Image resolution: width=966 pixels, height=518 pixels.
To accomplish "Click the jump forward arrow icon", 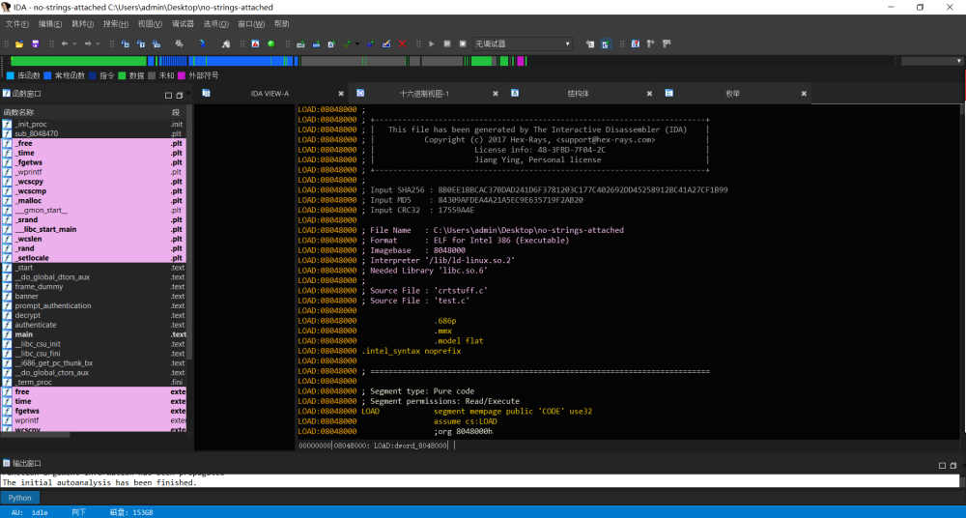I will [x=88, y=43].
